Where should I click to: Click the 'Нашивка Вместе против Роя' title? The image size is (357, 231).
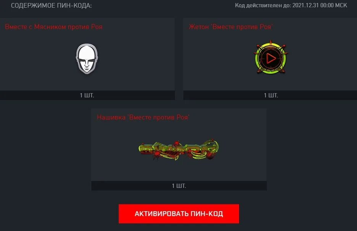click(143, 117)
